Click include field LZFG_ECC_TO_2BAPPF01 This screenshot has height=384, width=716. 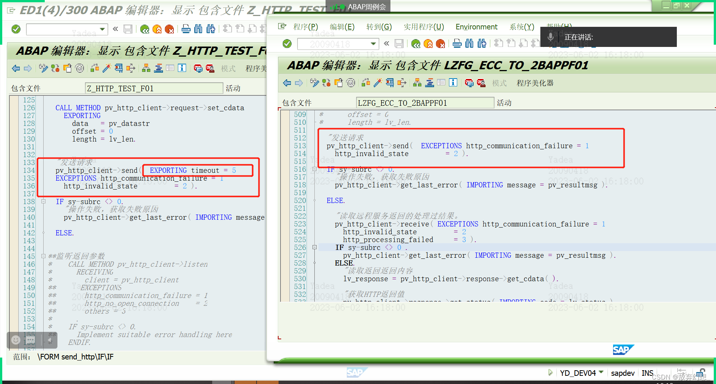point(425,103)
